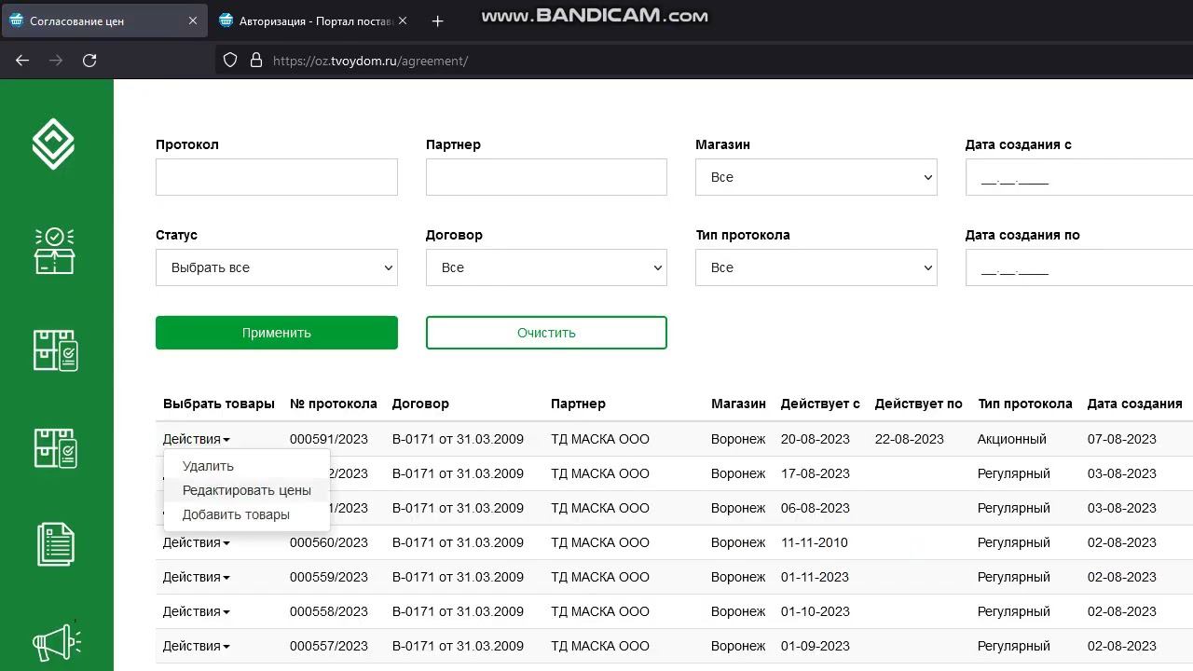Click the 01-09-2023 start date cell
The width and height of the screenshot is (1193, 671).
point(816,646)
